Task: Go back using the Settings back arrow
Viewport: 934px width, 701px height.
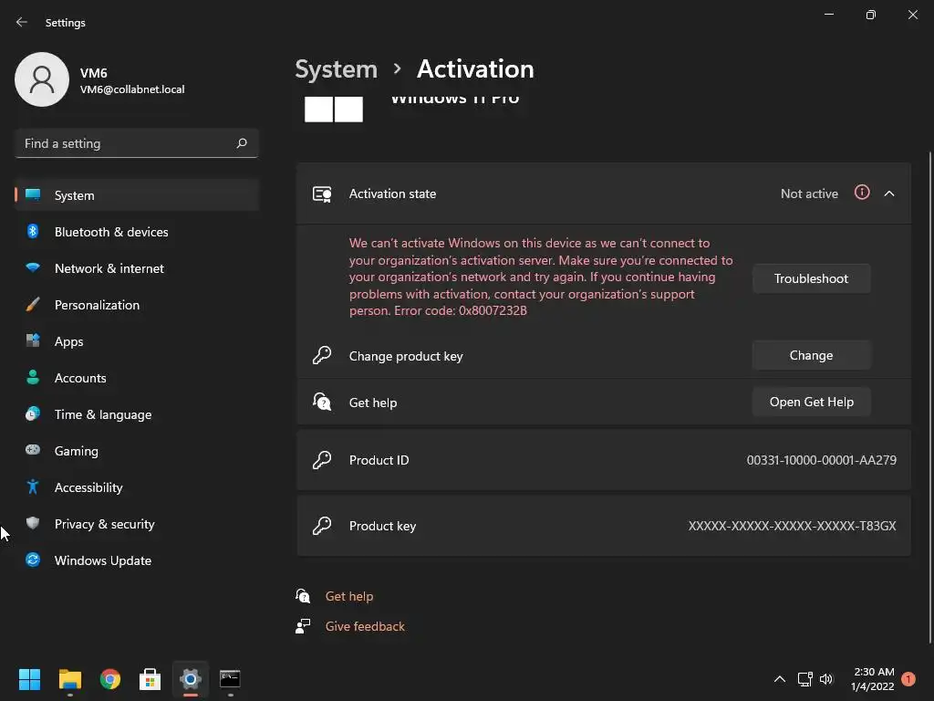Action: tap(22, 22)
